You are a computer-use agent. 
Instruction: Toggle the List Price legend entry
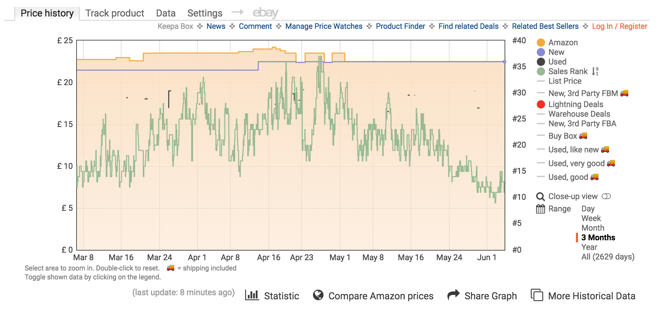pyautogui.click(x=565, y=81)
